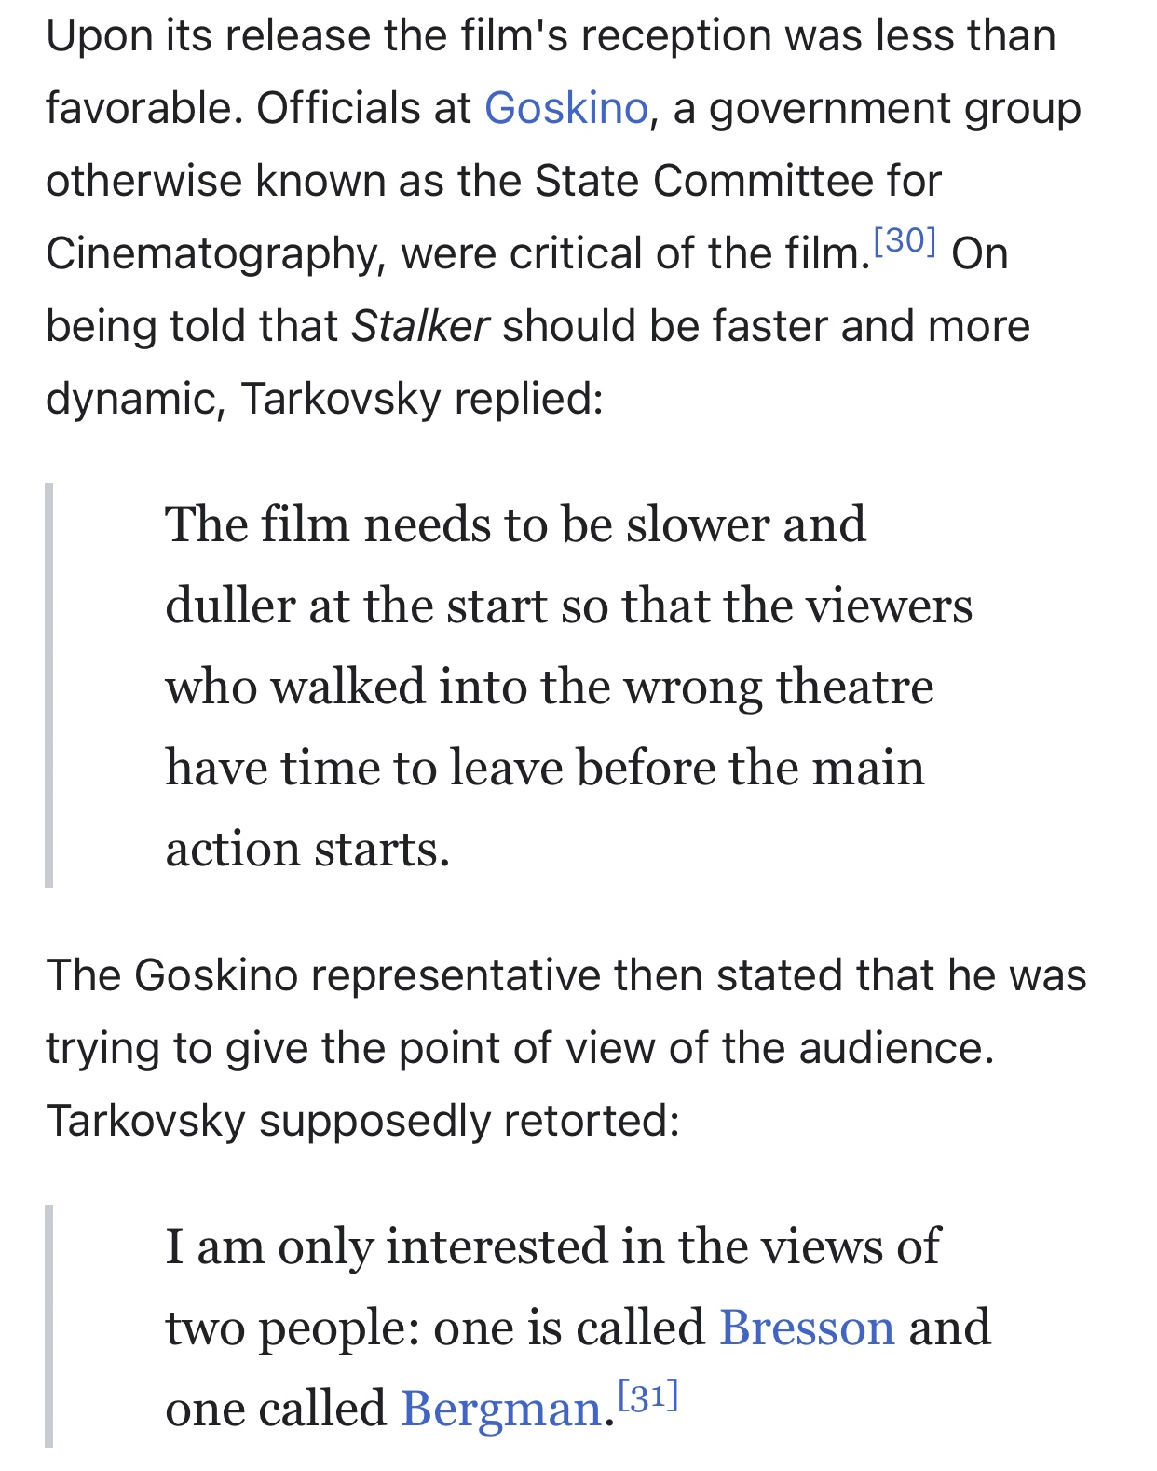
Task: Click the text 'Tarkovsky supposedly retorted:'
Action: (x=362, y=1120)
